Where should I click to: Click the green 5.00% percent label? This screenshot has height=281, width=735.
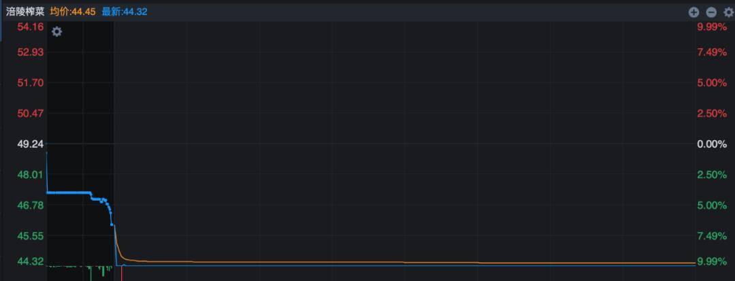pos(712,205)
